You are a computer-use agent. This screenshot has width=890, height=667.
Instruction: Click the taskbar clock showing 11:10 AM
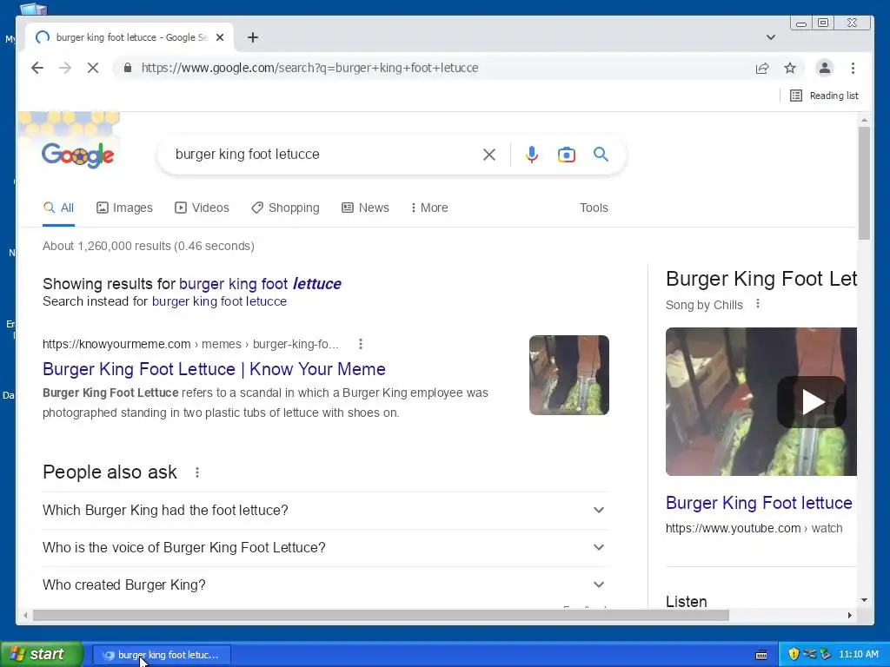858,655
